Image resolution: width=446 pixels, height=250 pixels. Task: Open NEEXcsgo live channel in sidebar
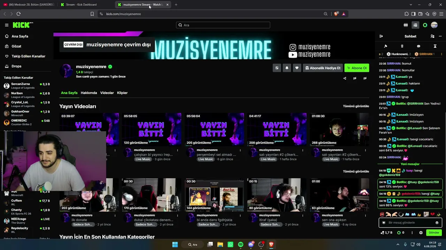click(27, 221)
